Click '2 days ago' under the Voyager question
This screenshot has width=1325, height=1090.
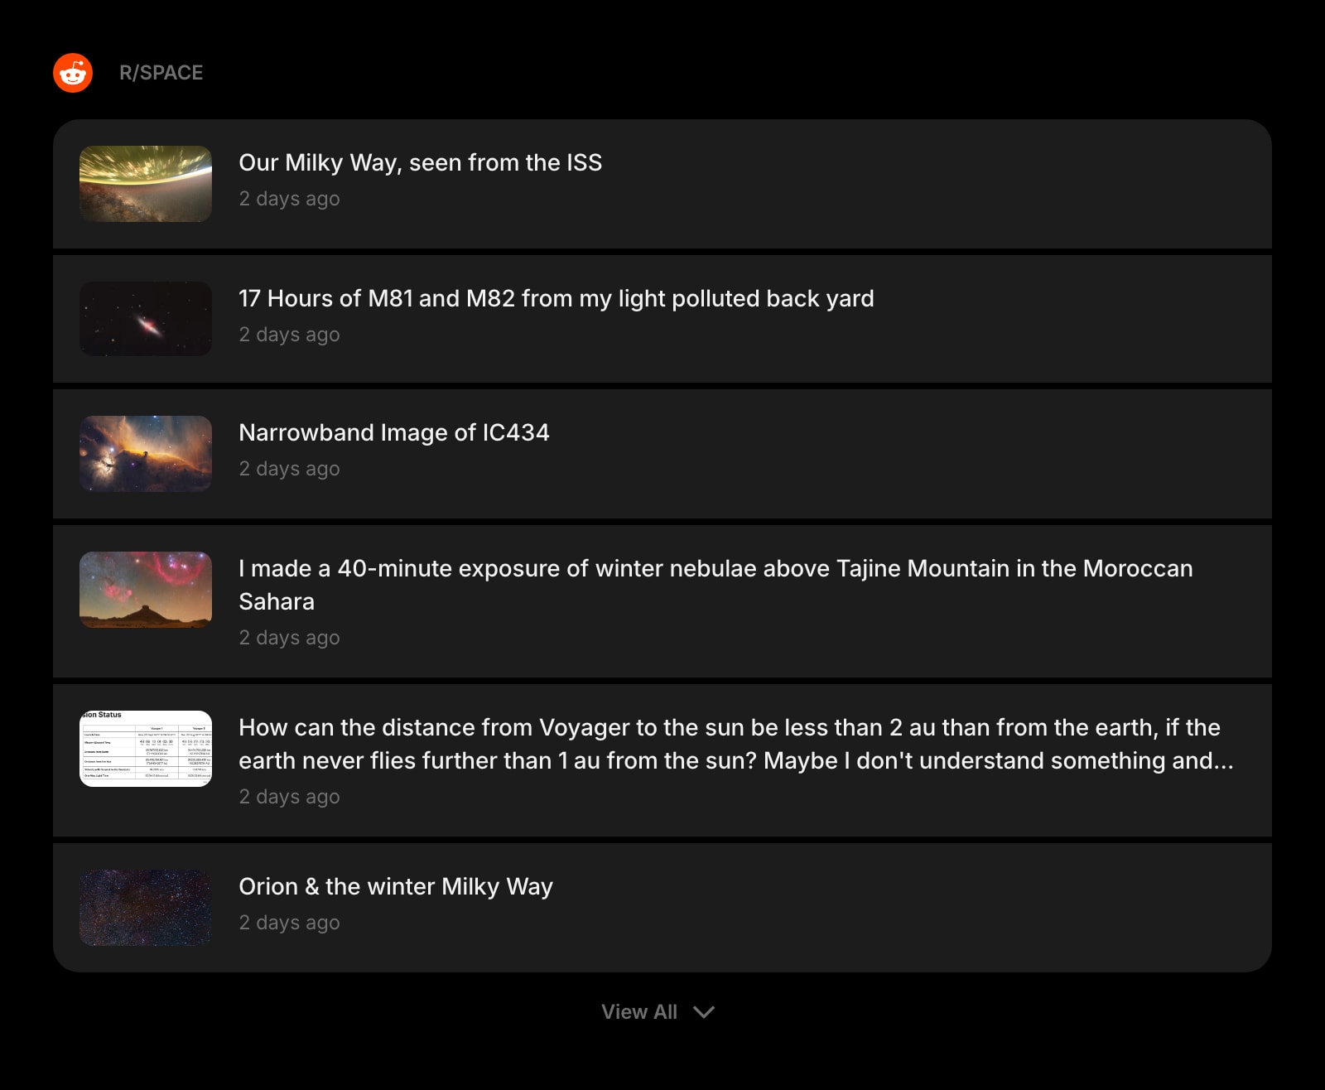[x=289, y=797]
